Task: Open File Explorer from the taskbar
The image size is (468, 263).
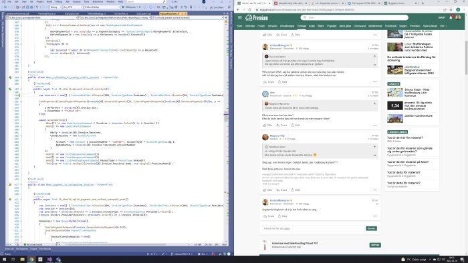Action: pyautogui.click(x=22, y=260)
